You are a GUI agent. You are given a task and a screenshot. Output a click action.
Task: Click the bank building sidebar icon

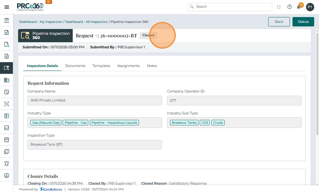tap(6, 21)
